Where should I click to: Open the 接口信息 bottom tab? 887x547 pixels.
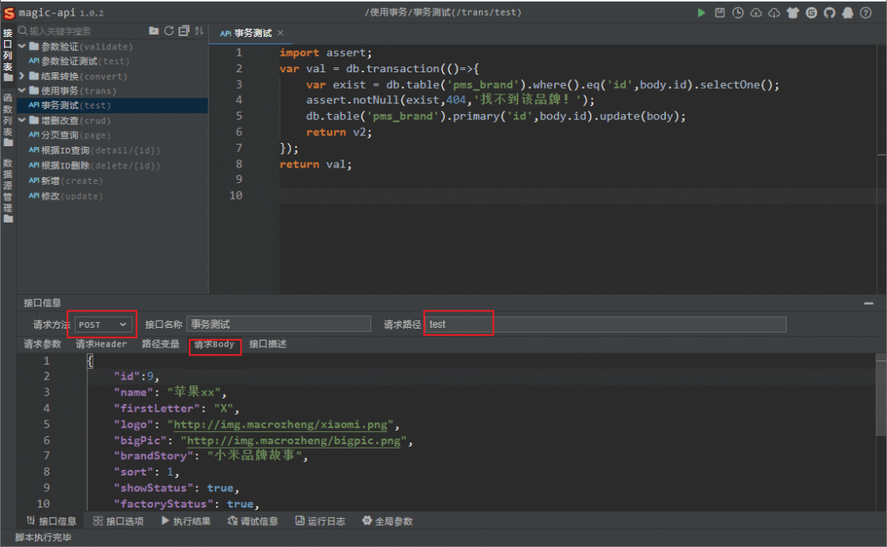pyautogui.click(x=52, y=521)
